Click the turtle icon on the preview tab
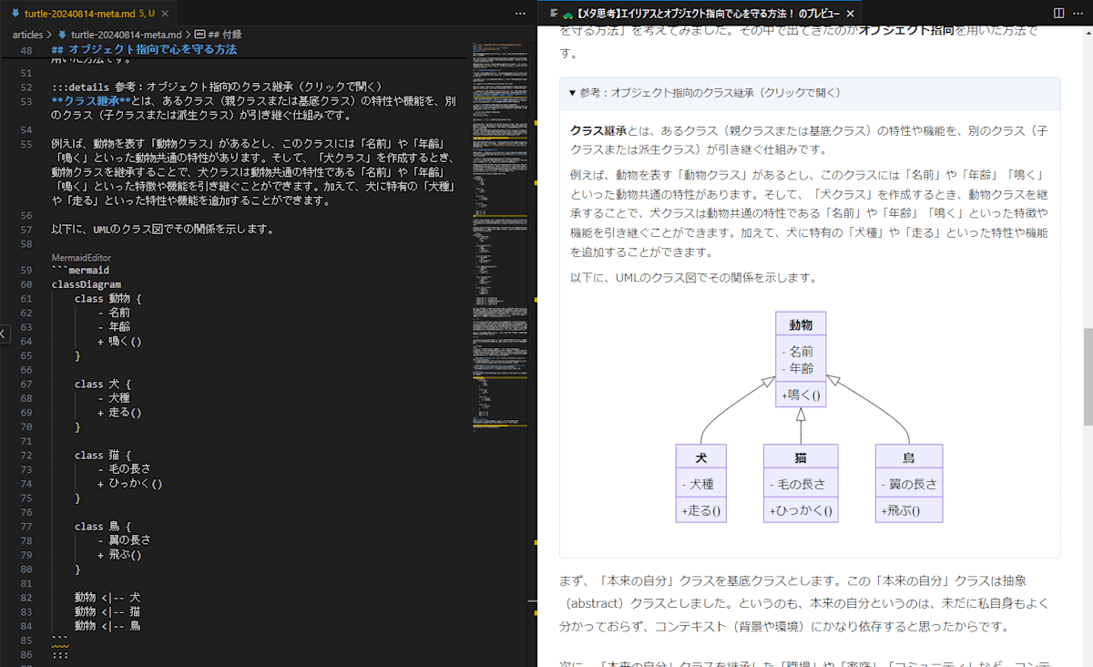1093x667 pixels. (x=568, y=15)
